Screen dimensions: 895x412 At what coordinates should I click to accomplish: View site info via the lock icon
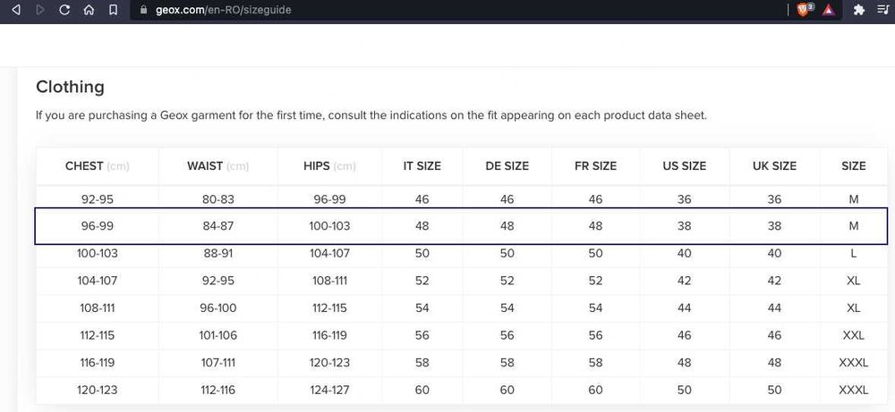point(143,10)
